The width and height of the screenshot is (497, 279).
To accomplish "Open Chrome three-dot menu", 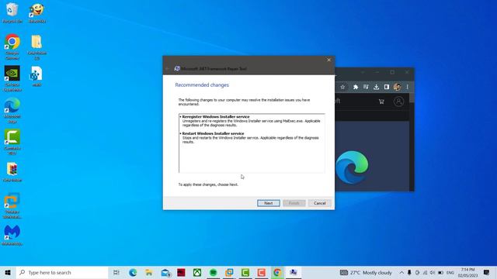I will pyautogui.click(x=407, y=87).
